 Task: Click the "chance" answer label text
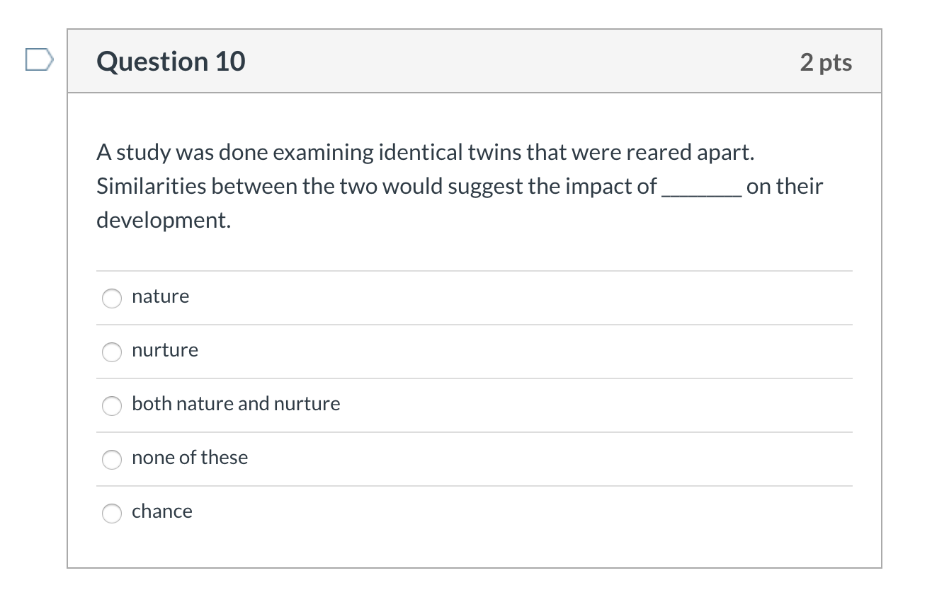162,511
